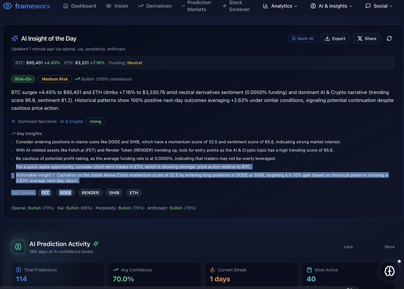The height and width of the screenshot is (289, 404).
Task: Click the Openai Bullish (70%) verdict
Action: (x=33, y=208)
